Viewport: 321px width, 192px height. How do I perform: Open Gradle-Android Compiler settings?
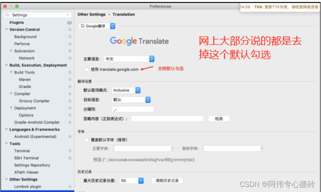pos(37,122)
